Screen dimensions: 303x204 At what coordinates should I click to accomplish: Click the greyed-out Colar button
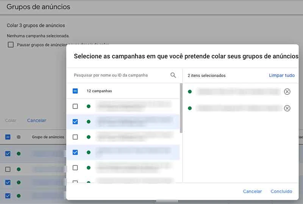tap(11, 120)
